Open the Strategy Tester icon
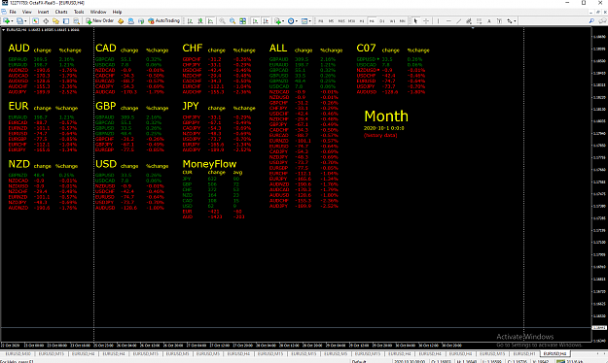 [77, 21]
